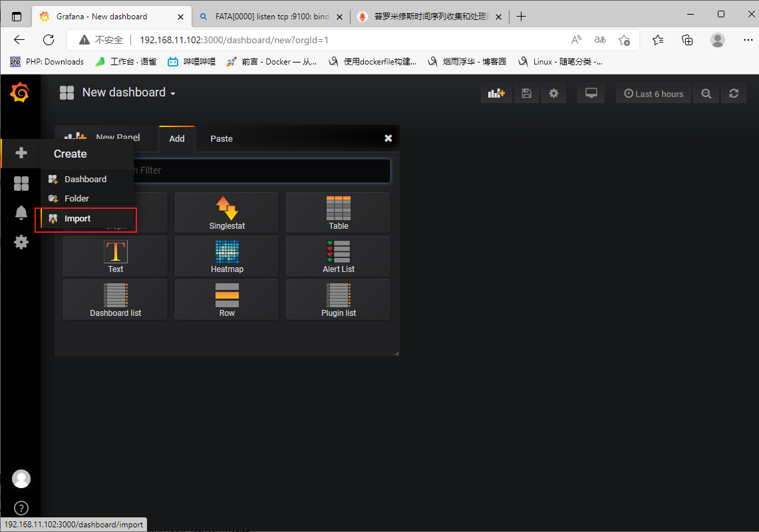Open a new browser tab with plus
Image resolution: width=759 pixels, height=532 pixels.
click(x=521, y=17)
